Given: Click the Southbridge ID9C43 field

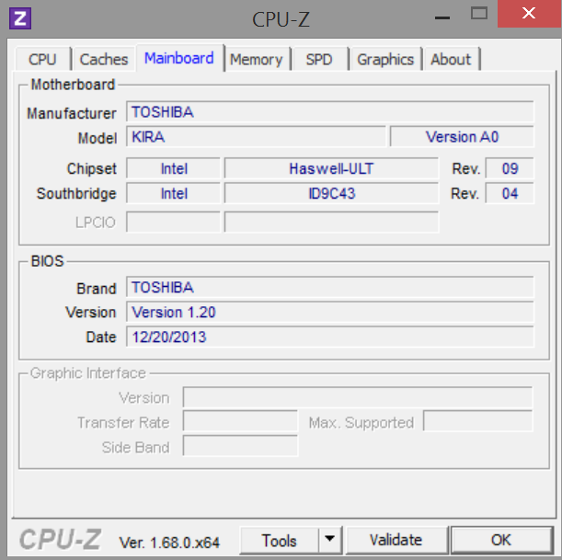Looking at the screenshot, I should pyautogui.click(x=331, y=193).
